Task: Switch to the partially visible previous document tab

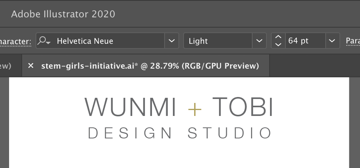Action: [x=6, y=66]
